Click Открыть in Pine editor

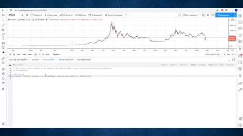[x=164, y=65]
